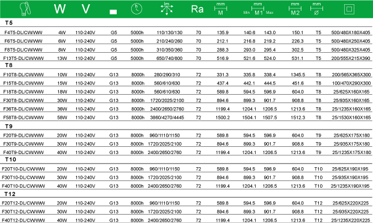Click the voltage V header symbol
373x223 pixels.
coord(85,9)
